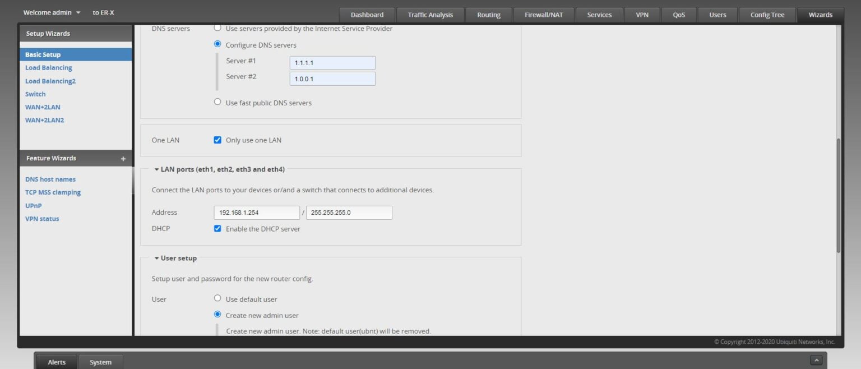Screen dimensions: 861x369
Task: Open the WAN+2LAN2 wizard
Action: coord(44,120)
